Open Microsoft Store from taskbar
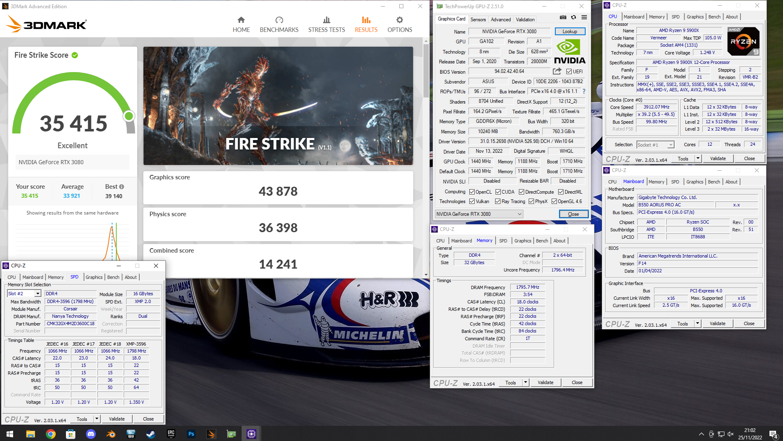The width and height of the screenshot is (783, 441). [x=71, y=434]
